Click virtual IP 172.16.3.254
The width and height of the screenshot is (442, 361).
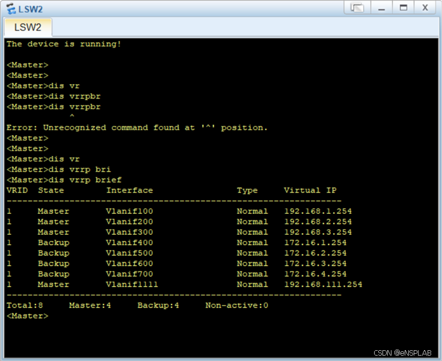(316, 263)
